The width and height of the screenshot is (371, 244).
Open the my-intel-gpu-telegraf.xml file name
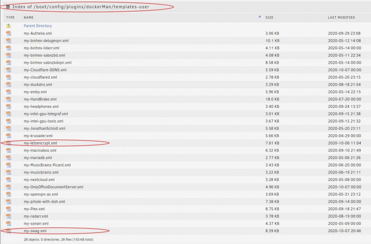[x=46, y=114]
